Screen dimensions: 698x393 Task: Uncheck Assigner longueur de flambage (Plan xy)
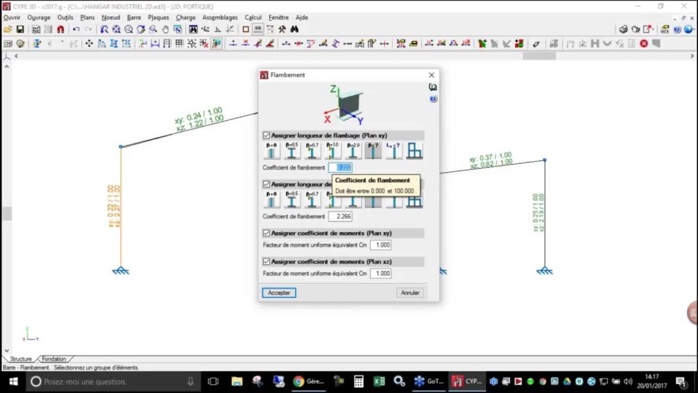[267, 136]
